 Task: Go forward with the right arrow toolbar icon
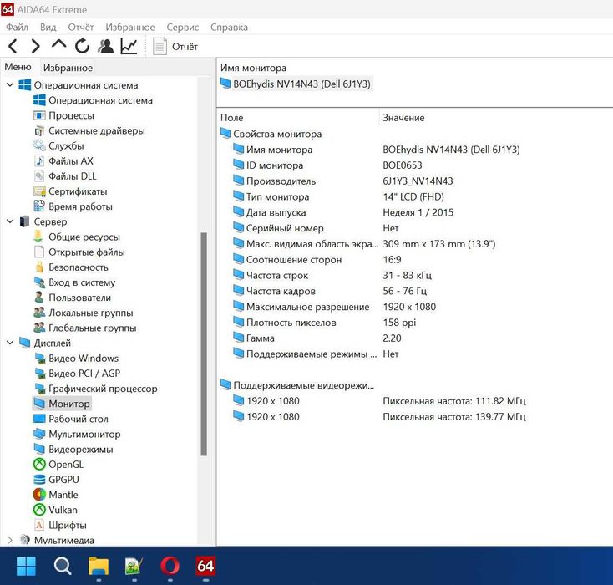coord(36,46)
